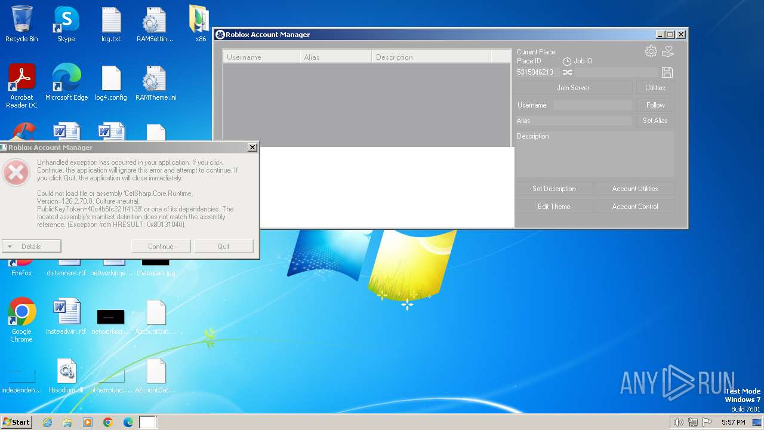Select AccountDat... file beside networkscr...

tap(156, 317)
